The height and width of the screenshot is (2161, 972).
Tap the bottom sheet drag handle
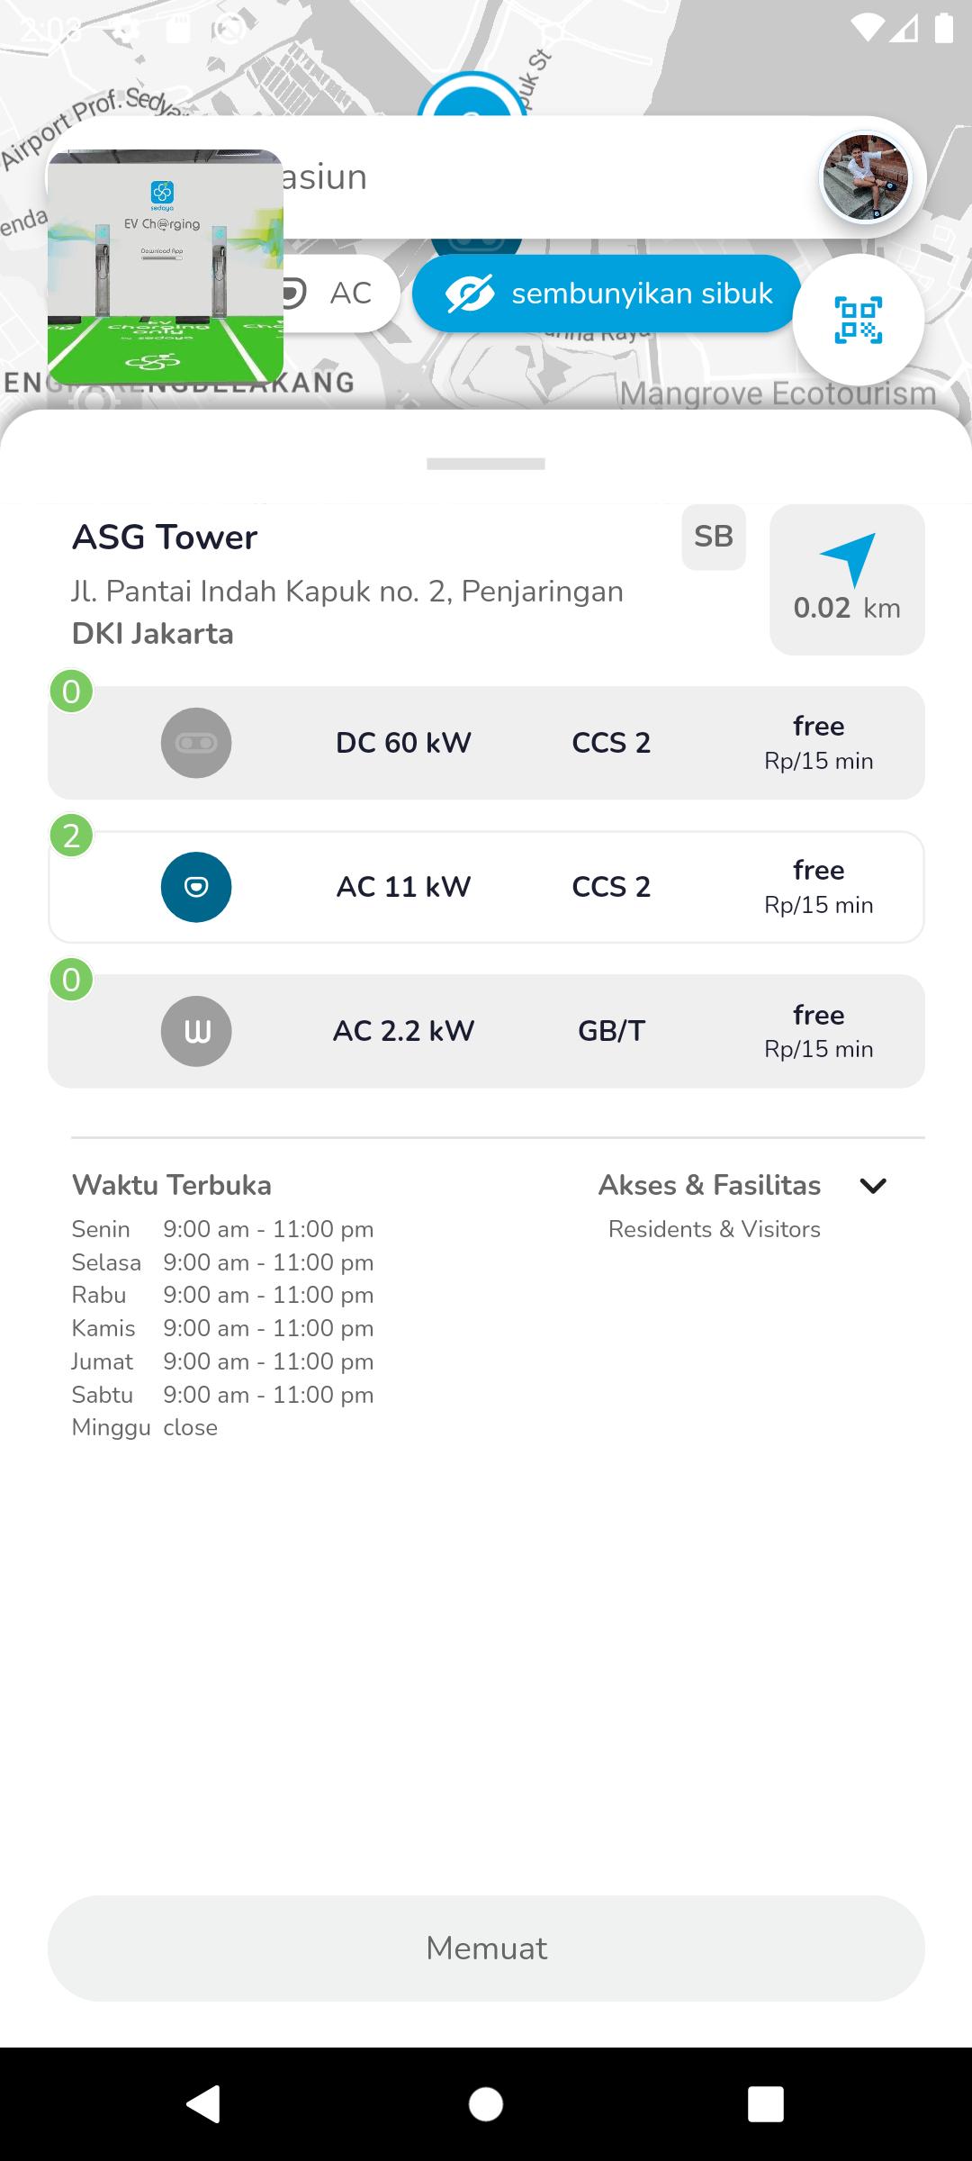click(486, 464)
